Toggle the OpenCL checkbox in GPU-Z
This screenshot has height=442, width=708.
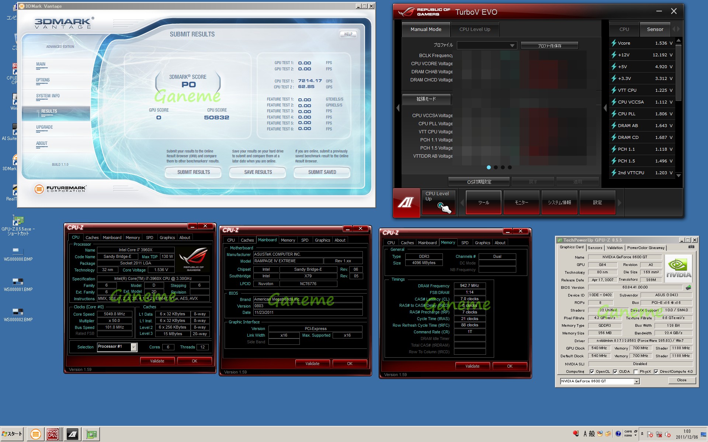[x=592, y=372]
